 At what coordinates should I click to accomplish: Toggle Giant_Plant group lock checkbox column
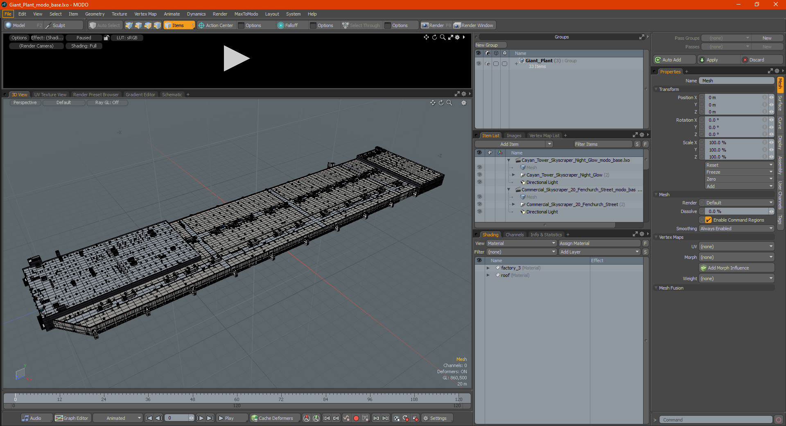pyautogui.click(x=504, y=63)
